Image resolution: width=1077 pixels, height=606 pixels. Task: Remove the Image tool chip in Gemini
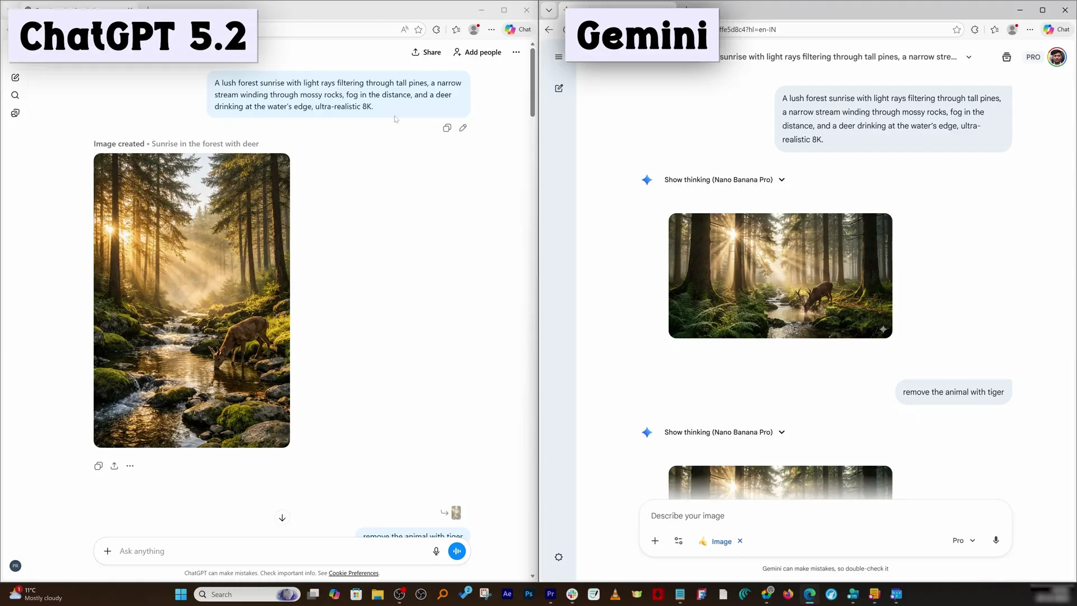(740, 541)
